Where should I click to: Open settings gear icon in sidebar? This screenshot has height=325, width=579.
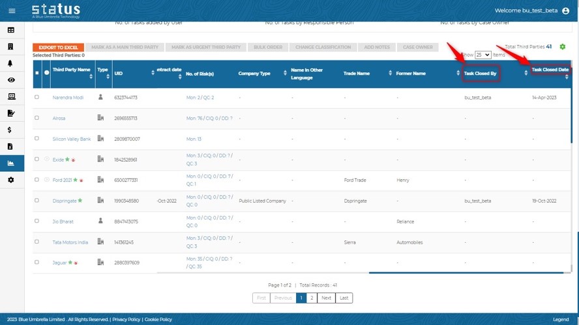10,180
